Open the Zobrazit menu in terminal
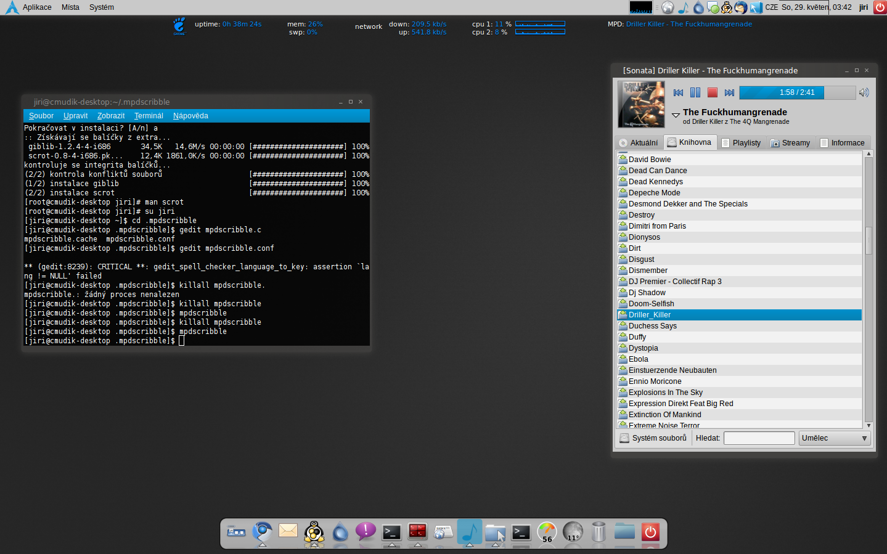 click(111, 116)
